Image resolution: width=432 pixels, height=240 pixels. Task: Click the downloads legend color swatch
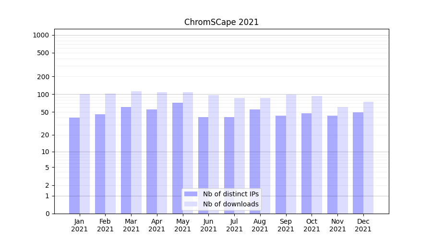[191, 204]
